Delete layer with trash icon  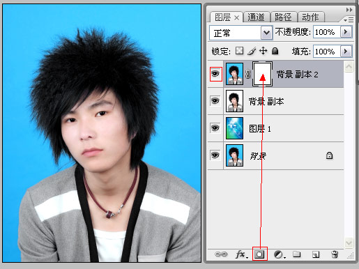coord(335,254)
